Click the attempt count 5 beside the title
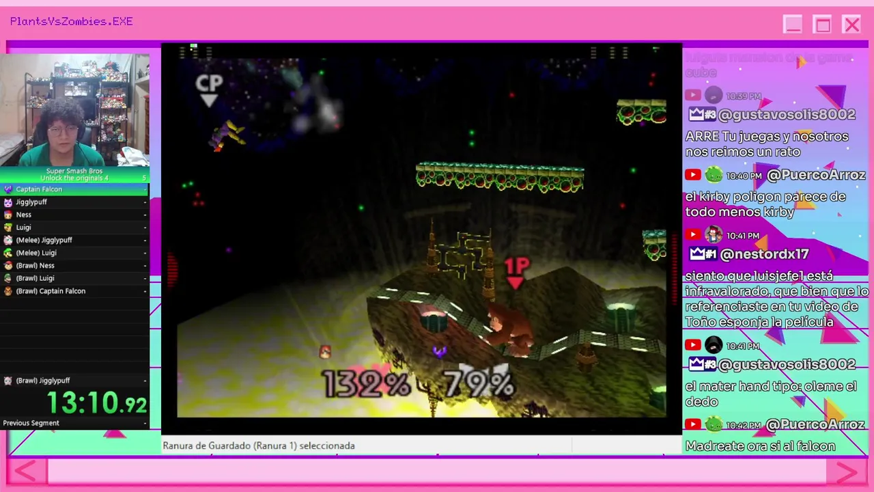Viewport: 874px width, 492px height. tap(144, 178)
